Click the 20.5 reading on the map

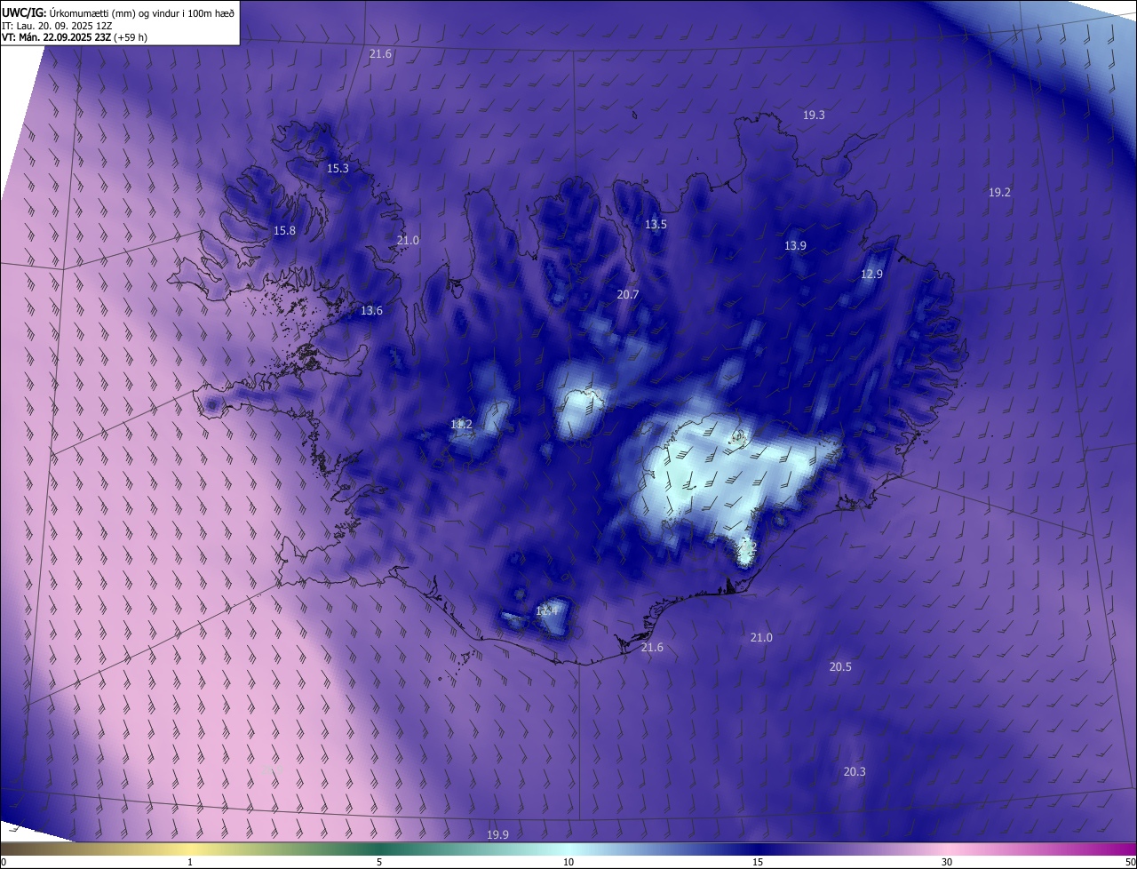pyautogui.click(x=840, y=667)
